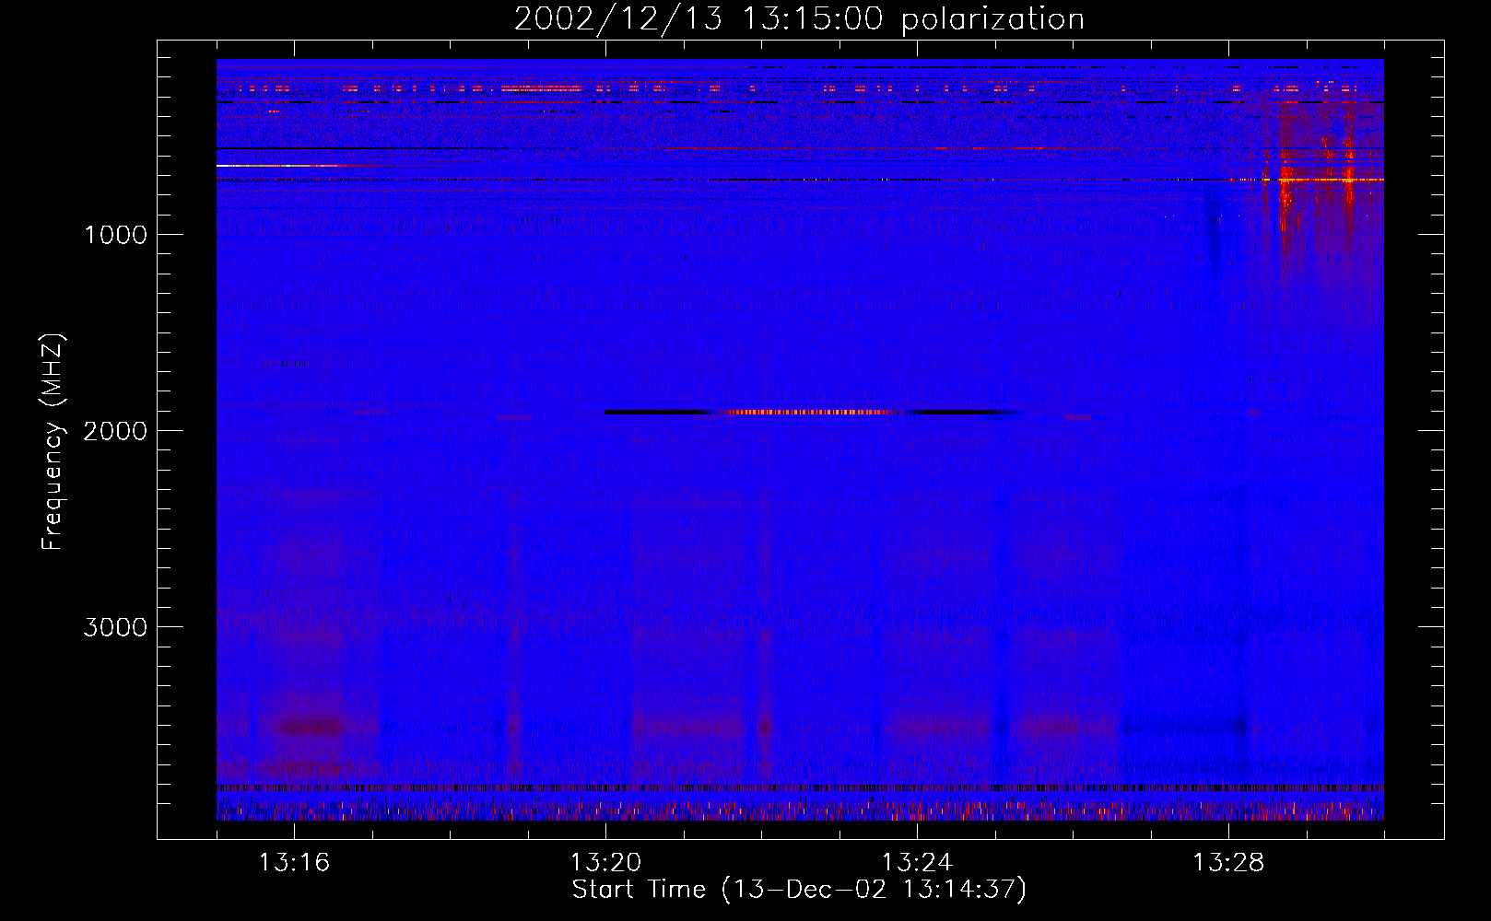Image resolution: width=1491 pixels, height=921 pixels.
Task: Click the "2000" frequency tick label
Action: tap(115, 431)
